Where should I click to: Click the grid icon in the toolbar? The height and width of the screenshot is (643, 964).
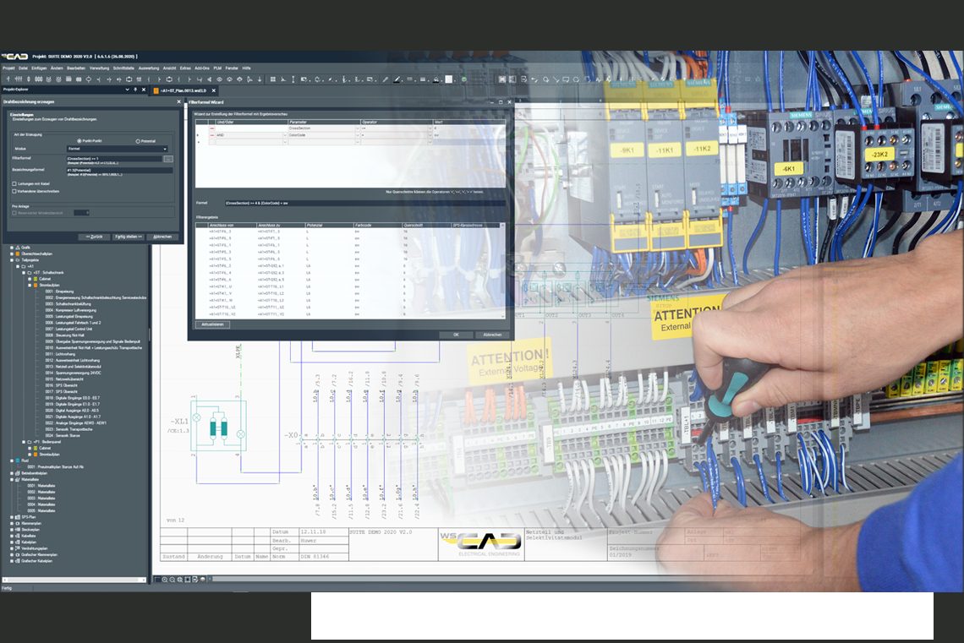(272, 79)
